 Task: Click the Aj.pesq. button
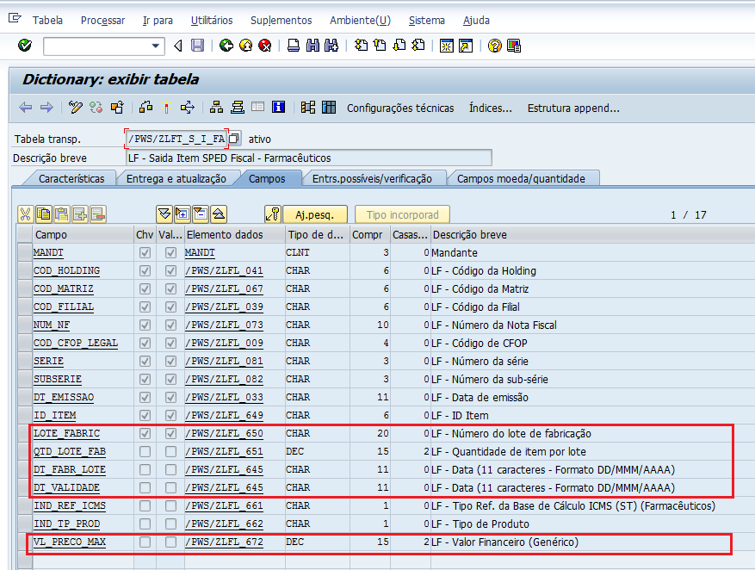point(314,214)
